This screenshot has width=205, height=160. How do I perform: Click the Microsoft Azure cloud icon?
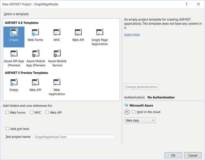126,105
